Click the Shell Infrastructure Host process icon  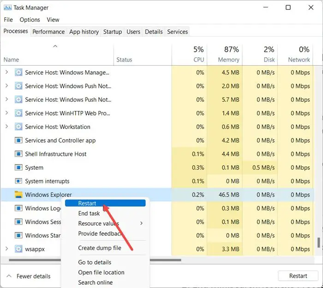point(18,154)
